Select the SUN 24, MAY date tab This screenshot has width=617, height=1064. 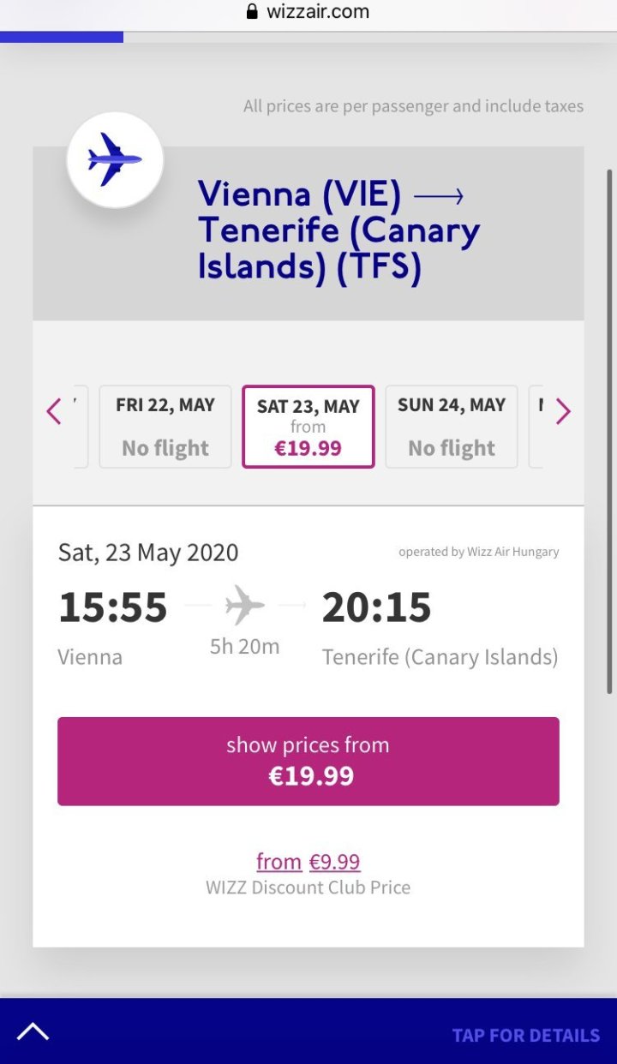[x=452, y=427]
